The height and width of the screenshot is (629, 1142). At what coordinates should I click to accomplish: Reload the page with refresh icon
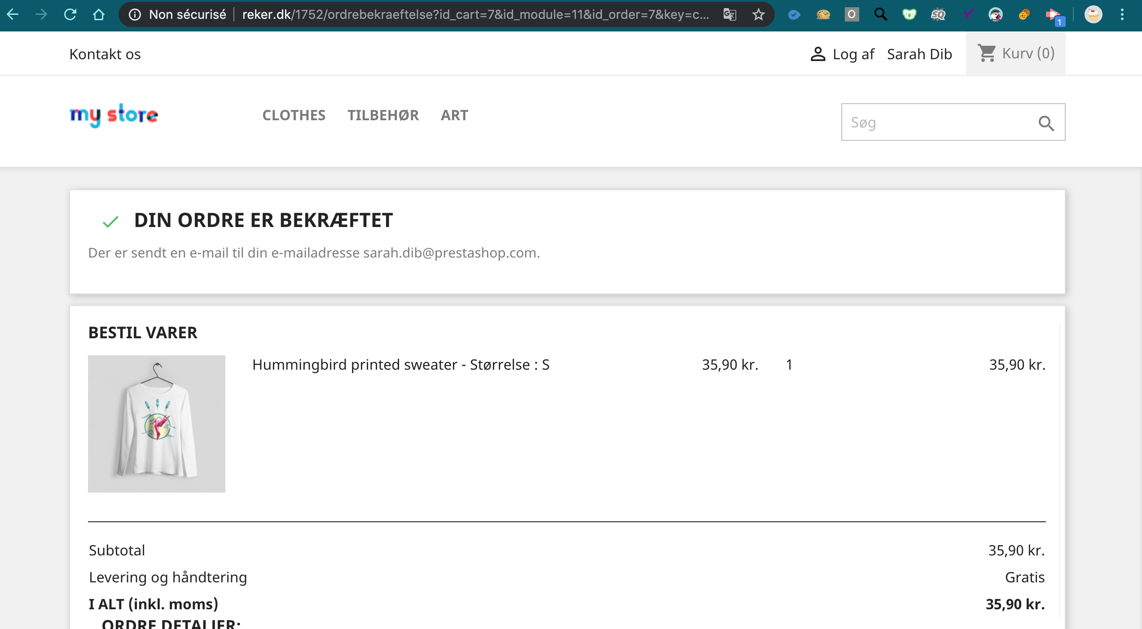70,14
